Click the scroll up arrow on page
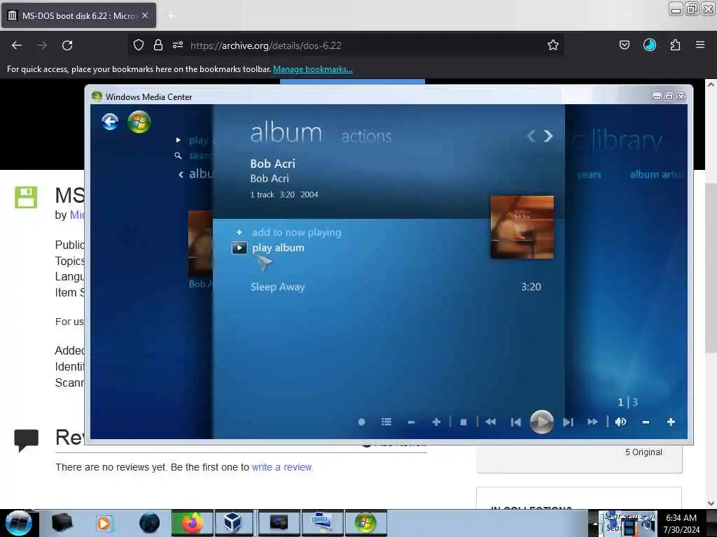Image resolution: width=717 pixels, height=537 pixels. (x=711, y=85)
